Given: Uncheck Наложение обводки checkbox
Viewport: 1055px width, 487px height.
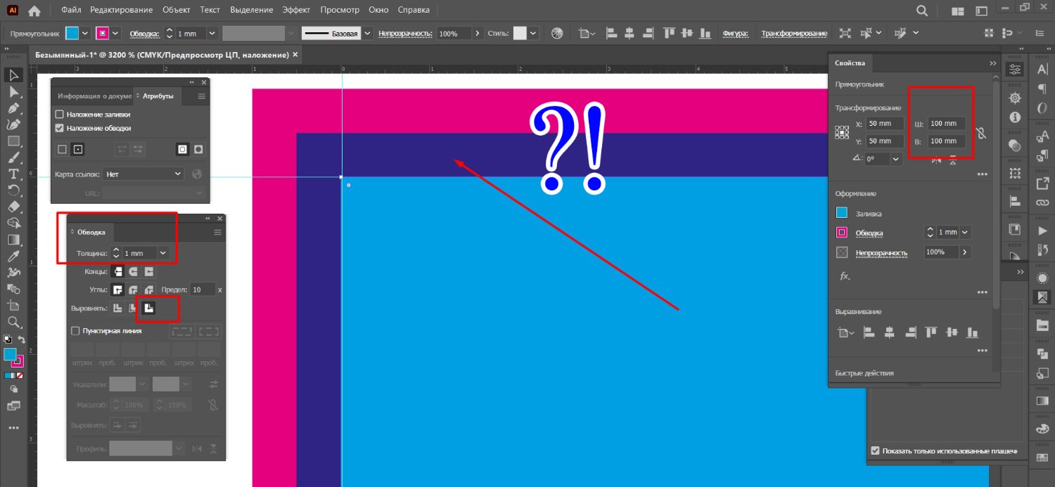Looking at the screenshot, I should (x=60, y=128).
